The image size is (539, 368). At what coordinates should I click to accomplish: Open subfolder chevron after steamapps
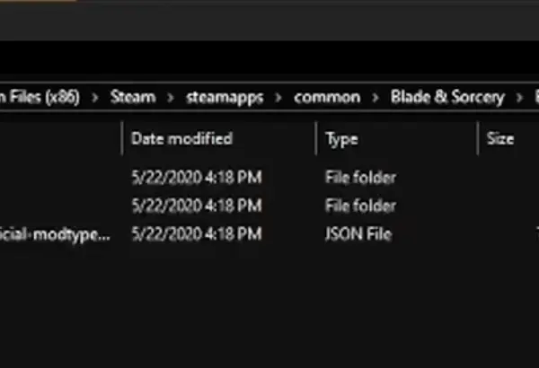click(x=278, y=98)
